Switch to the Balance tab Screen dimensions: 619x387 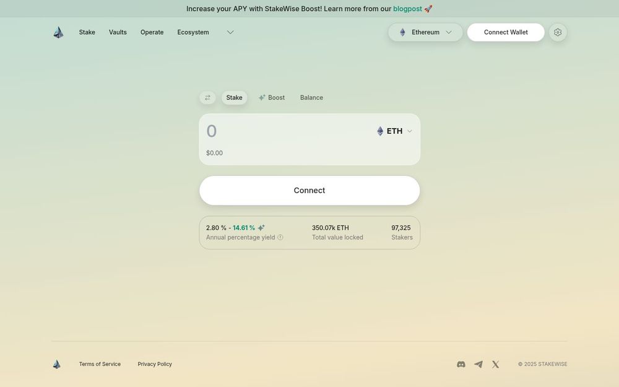pos(311,98)
